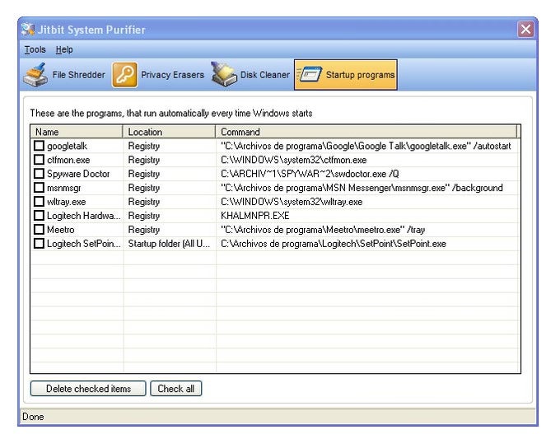Click the SetPoint.exe command path
This screenshot has width=560, height=434.
[334, 244]
